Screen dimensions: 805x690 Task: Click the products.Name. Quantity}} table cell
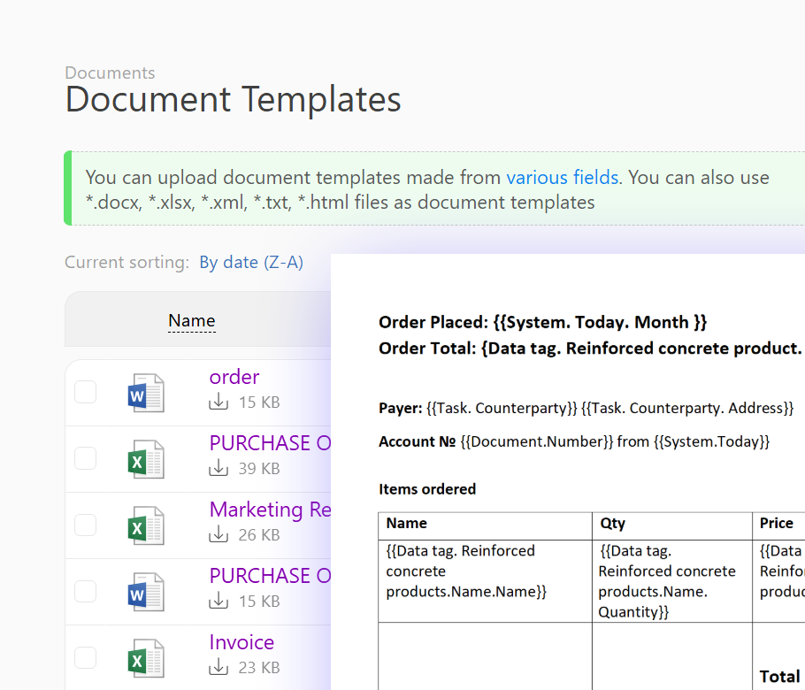click(672, 581)
